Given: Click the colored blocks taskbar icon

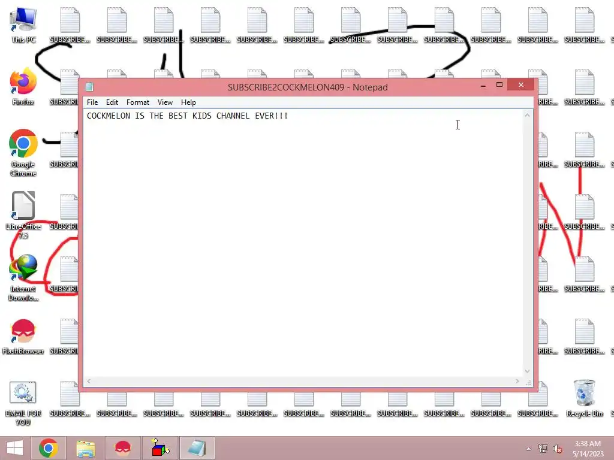Looking at the screenshot, I should [159, 448].
